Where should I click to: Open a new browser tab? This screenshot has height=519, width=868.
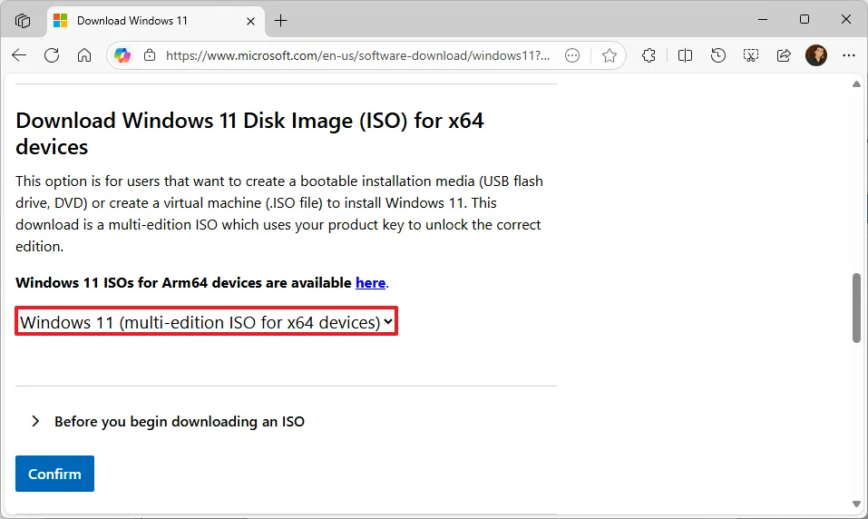tap(281, 20)
